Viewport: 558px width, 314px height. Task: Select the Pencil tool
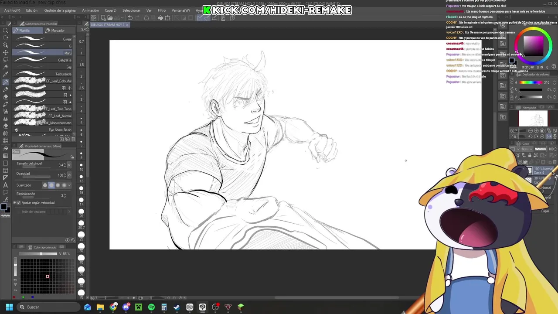pos(6,89)
